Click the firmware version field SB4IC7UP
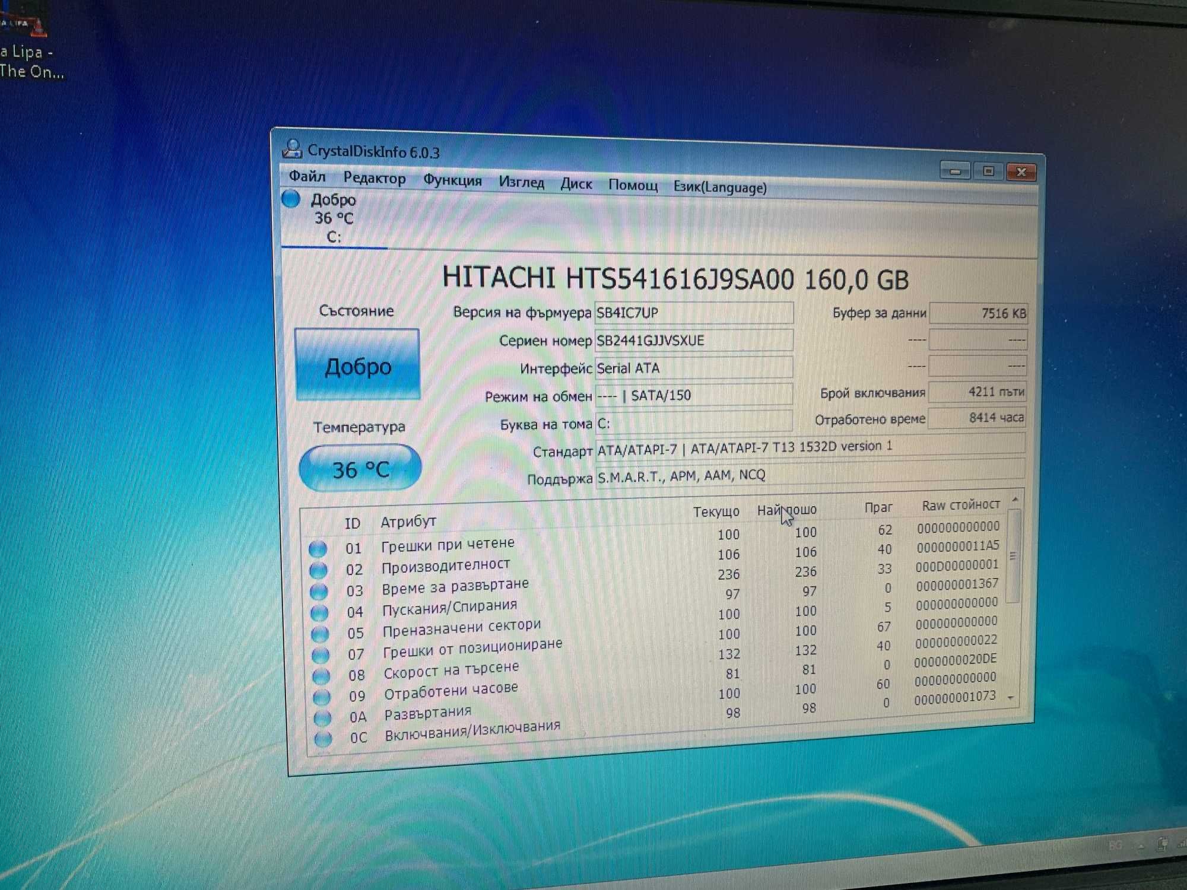The height and width of the screenshot is (890, 1187). tap(694, 313)
